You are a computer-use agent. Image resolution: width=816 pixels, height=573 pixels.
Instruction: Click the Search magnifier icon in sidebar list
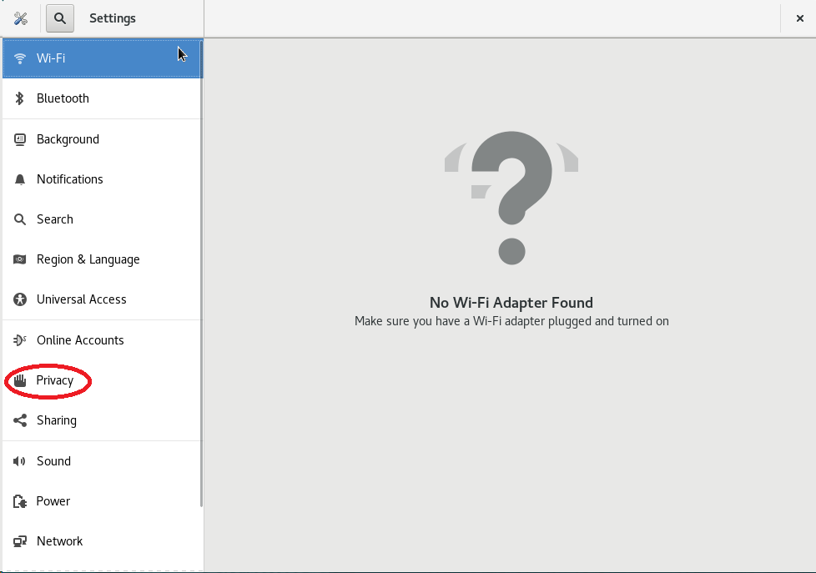point(20,219)
